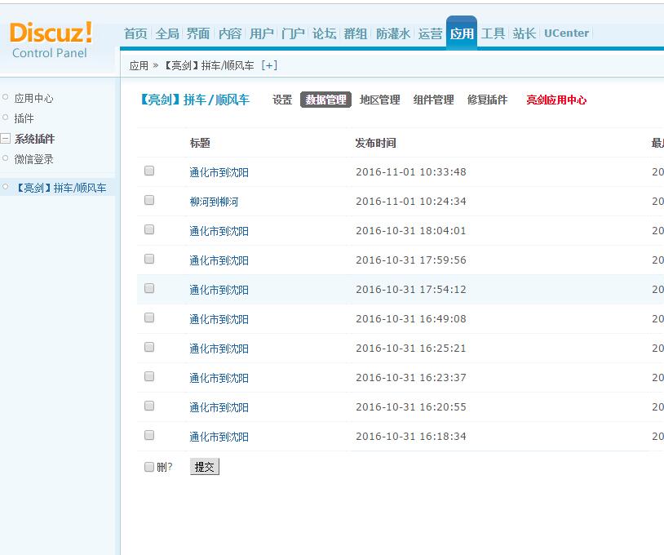Check the first 通化市到沈阳 row checkbox
The width and height of the screenshot is (664, 555).
point(148,171)
